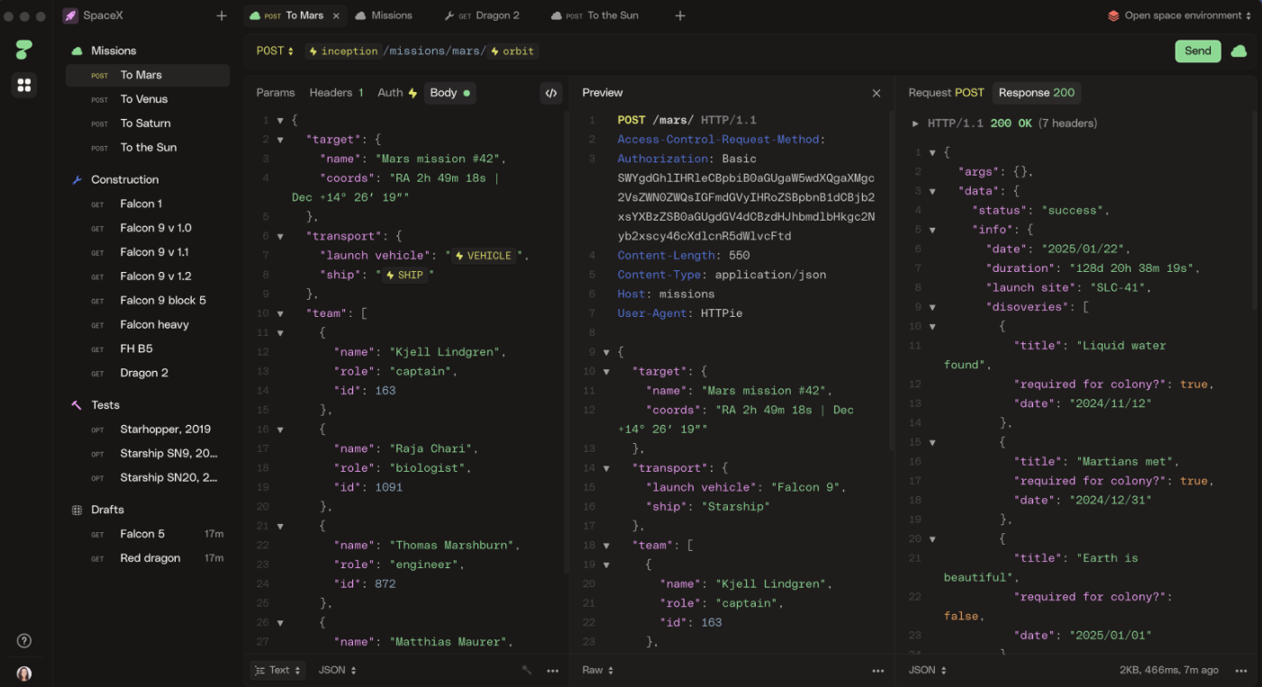Click the cloud icon beside Missions in sidebar
This screenshot has width=1262, height=687.
pos(77,50)
